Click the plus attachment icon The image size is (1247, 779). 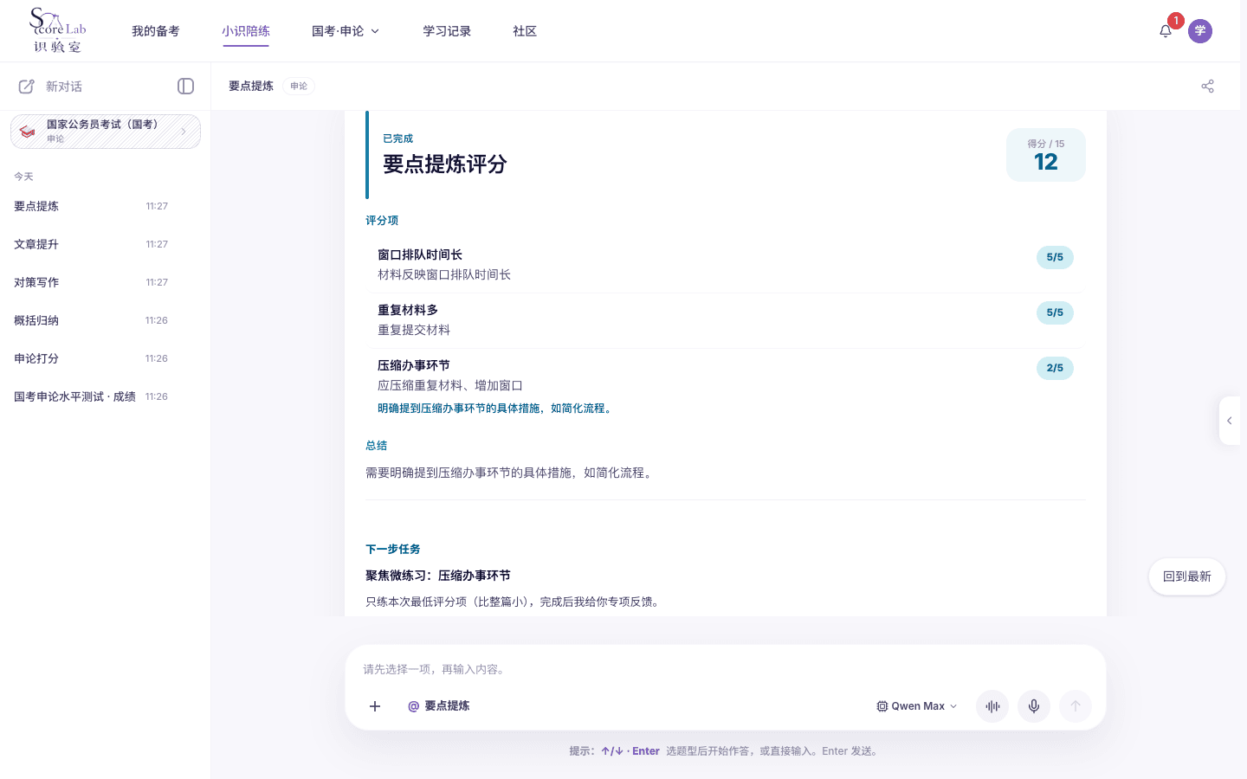pos(375,706)
